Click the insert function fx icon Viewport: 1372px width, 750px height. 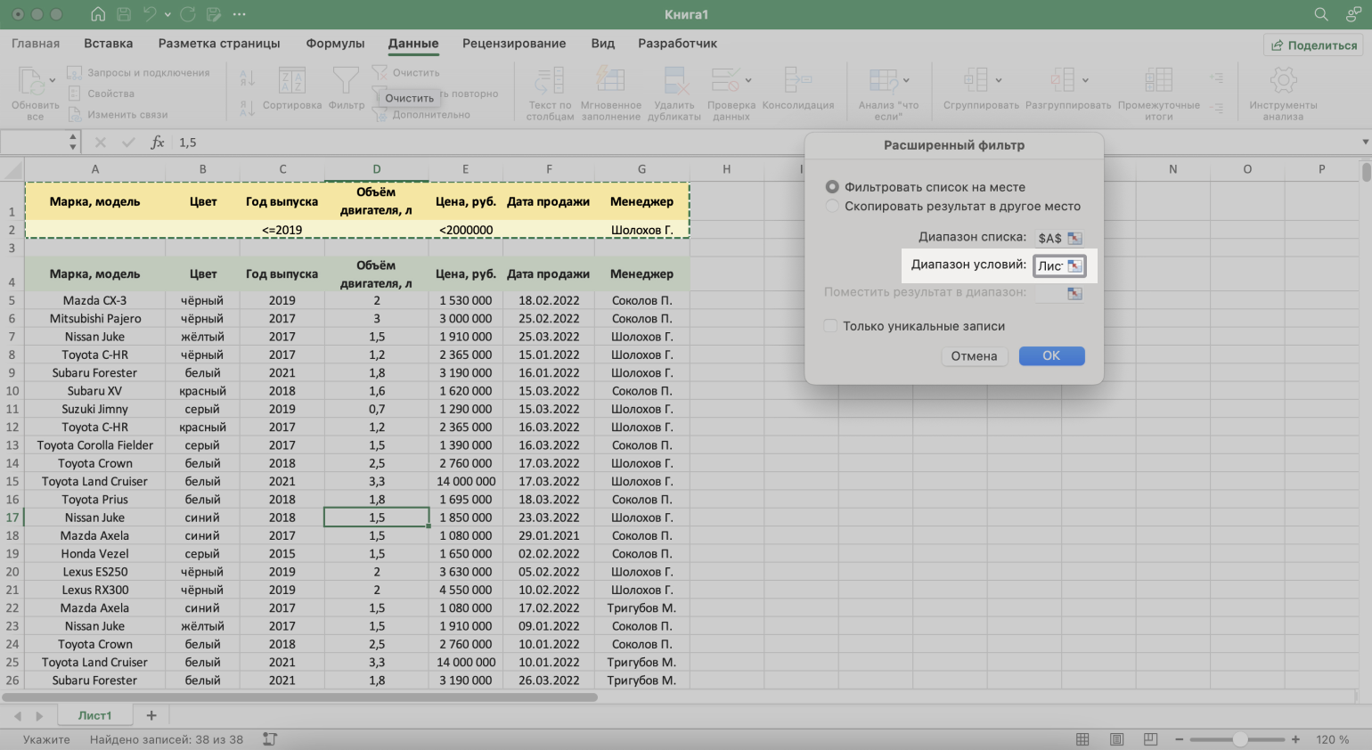click(x=157, y=143)
